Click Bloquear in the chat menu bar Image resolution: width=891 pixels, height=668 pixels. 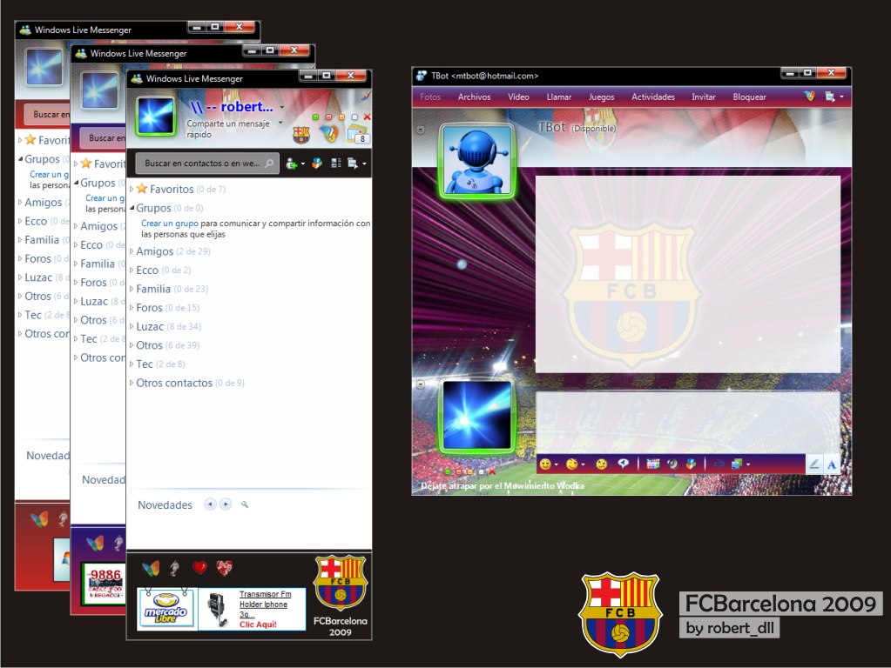[750, 97]
